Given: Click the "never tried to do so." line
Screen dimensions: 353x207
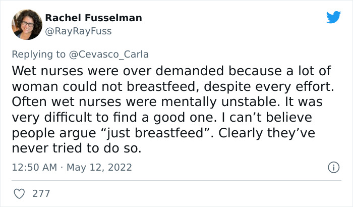Looking at the screenshot, I should [78, 149].
